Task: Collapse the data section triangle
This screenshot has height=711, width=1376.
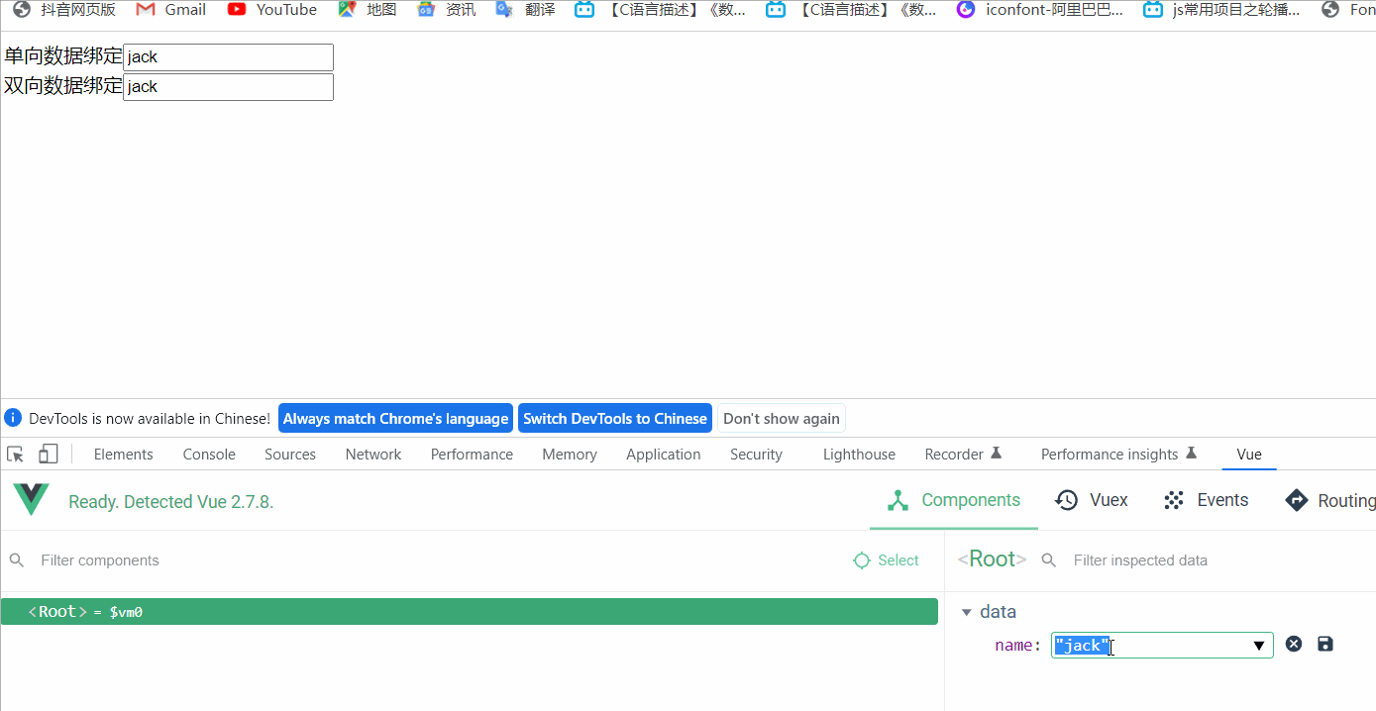Action: [x=967, y=613]
